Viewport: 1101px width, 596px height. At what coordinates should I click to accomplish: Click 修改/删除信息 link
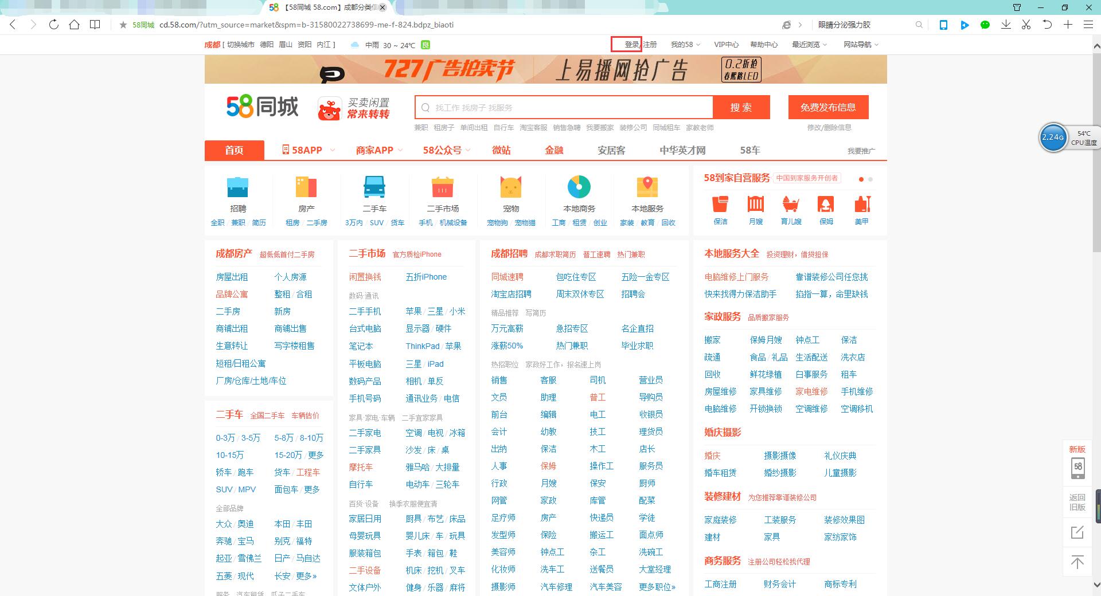(829, 127)
